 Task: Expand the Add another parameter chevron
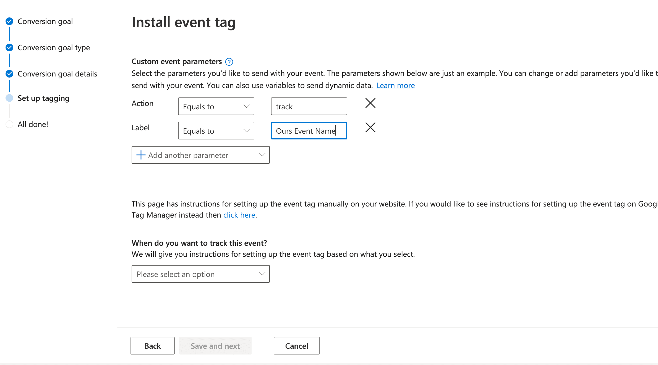pos(262,155)
